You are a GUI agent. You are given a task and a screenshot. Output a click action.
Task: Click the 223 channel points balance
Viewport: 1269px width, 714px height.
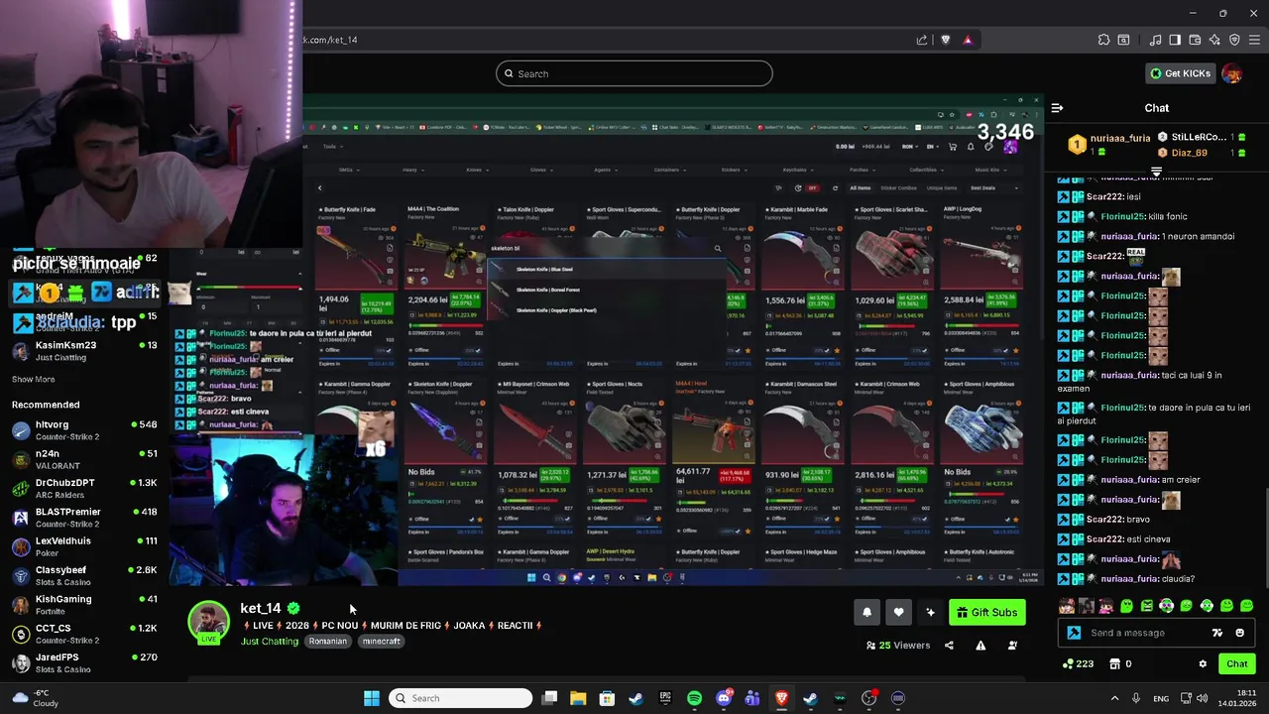[1078, 664]
